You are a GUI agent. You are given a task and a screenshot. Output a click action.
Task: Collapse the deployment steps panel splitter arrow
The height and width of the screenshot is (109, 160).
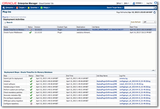pyautogui.click(x=153, y=70)
